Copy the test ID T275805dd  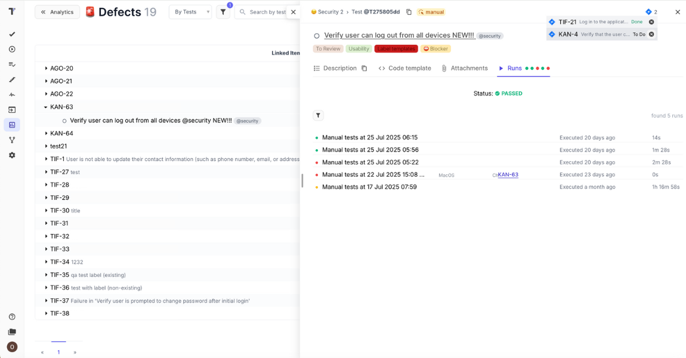[409, 11]
